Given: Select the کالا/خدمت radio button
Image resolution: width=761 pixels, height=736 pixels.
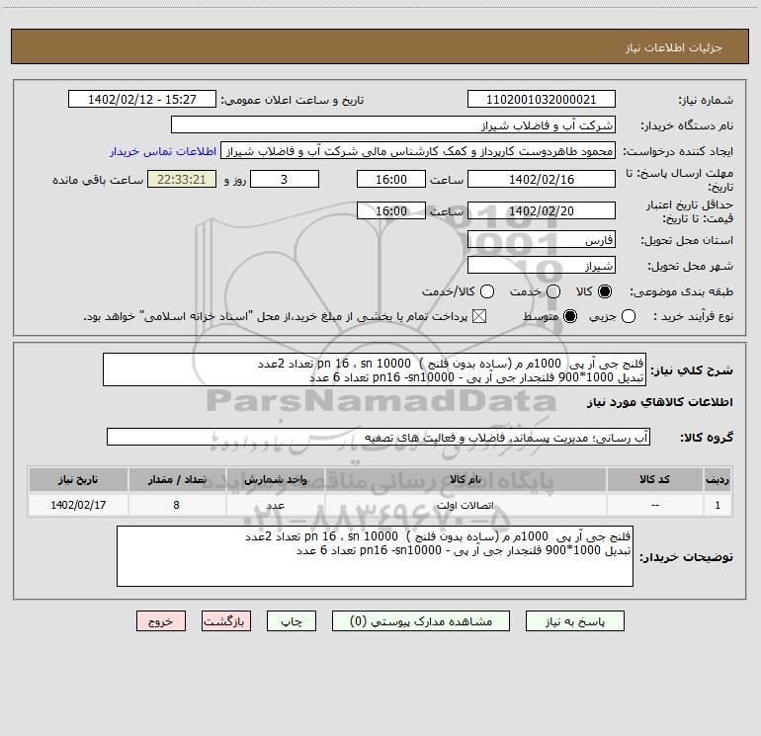Looking at the screenshot, I should (x=487, y=291).
